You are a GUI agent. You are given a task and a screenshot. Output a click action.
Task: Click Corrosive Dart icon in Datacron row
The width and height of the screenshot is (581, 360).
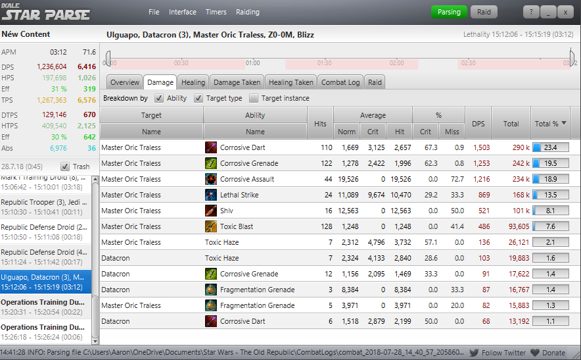(x=211, y=321)
